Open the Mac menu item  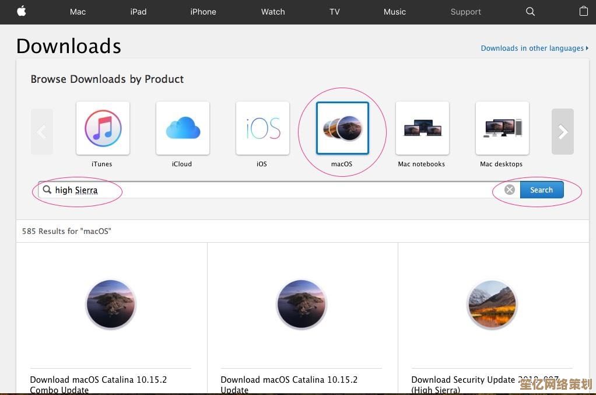tap(78, 12)
